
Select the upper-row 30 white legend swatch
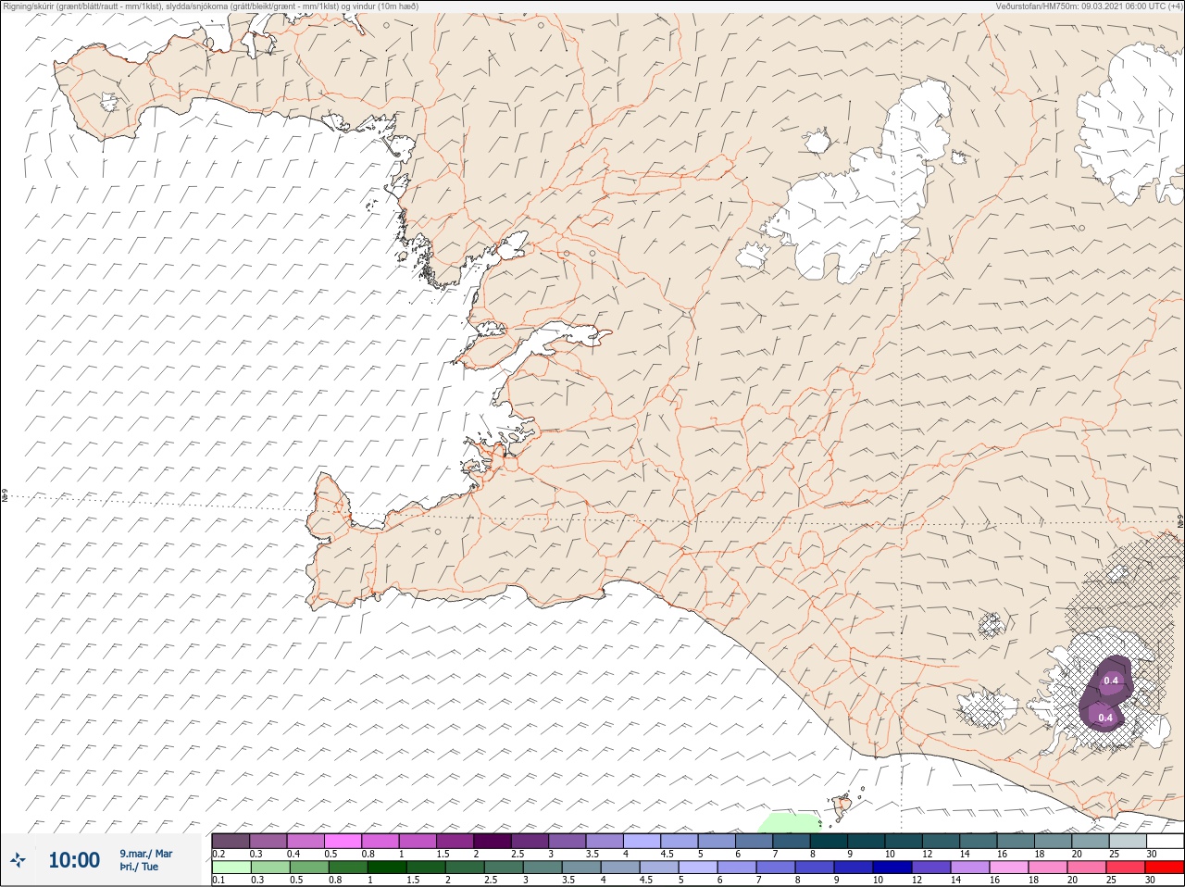[x=1165, y=841]
